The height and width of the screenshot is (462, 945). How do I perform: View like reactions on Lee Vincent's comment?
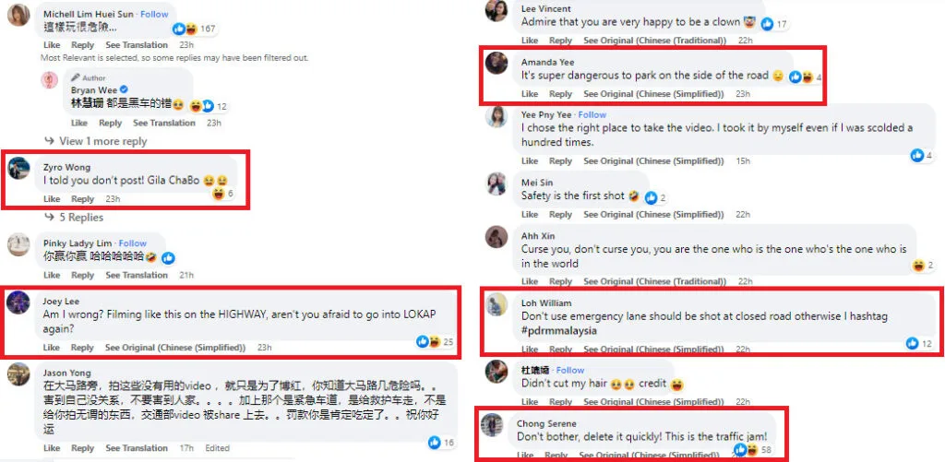(x=774, y=24)
